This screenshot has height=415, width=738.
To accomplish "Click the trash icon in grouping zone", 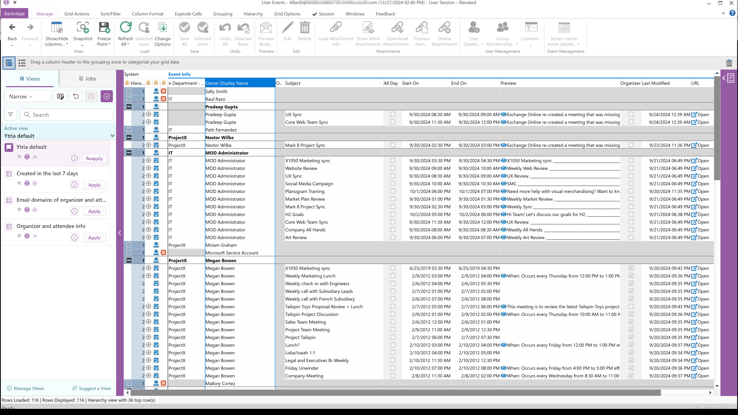I will click(729, 63).
